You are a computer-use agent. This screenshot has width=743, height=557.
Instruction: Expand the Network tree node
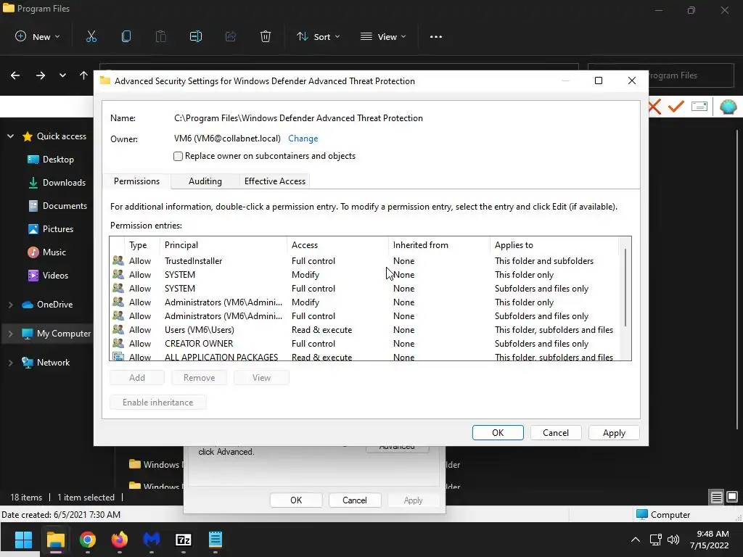coord(10,363)
